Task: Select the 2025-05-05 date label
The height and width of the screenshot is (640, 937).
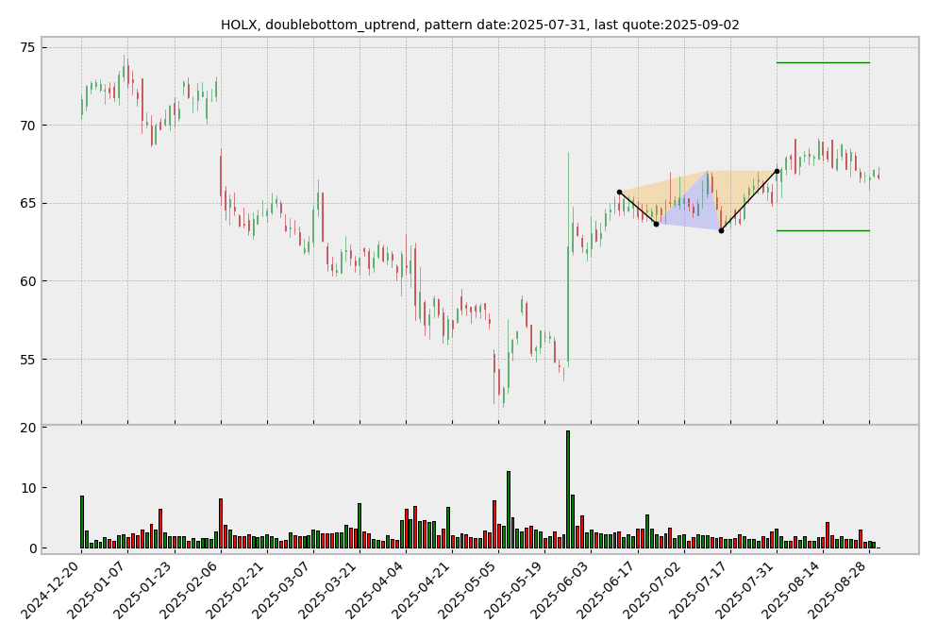Action: point(469,590)
